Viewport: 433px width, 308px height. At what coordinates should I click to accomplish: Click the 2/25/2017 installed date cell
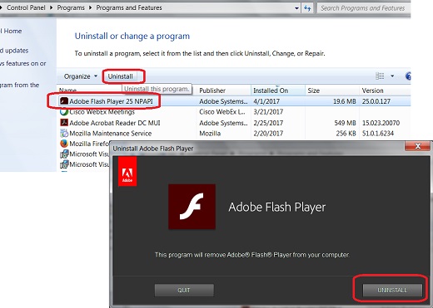click(x=268, y=123)
